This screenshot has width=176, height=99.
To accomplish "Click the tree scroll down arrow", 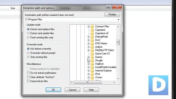I will [118, 79].
